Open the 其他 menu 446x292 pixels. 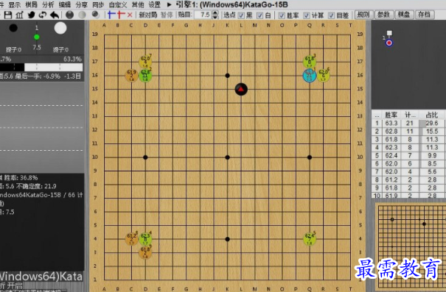click(x=138, y=4)
